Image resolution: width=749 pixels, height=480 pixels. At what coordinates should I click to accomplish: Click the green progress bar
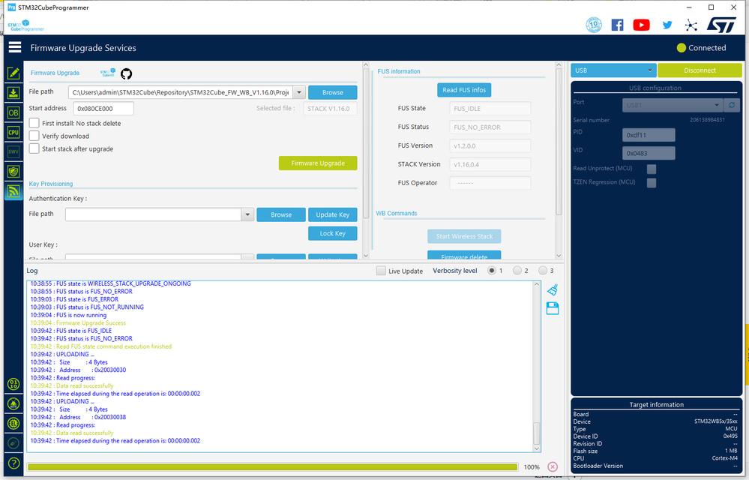coord(273,466)
